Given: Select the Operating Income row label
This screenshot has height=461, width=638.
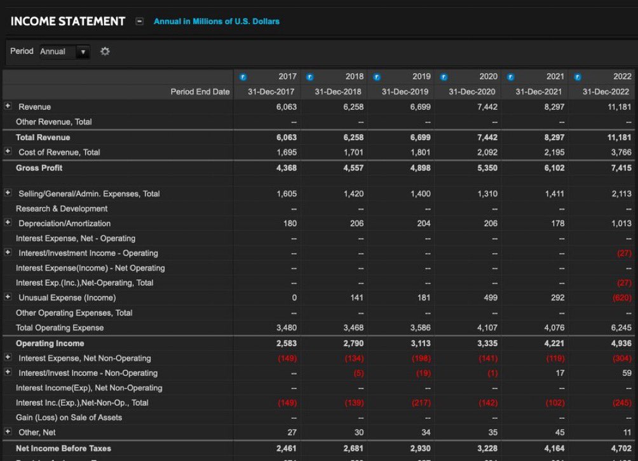Looking at the screenshot, I should coord(50,344).
